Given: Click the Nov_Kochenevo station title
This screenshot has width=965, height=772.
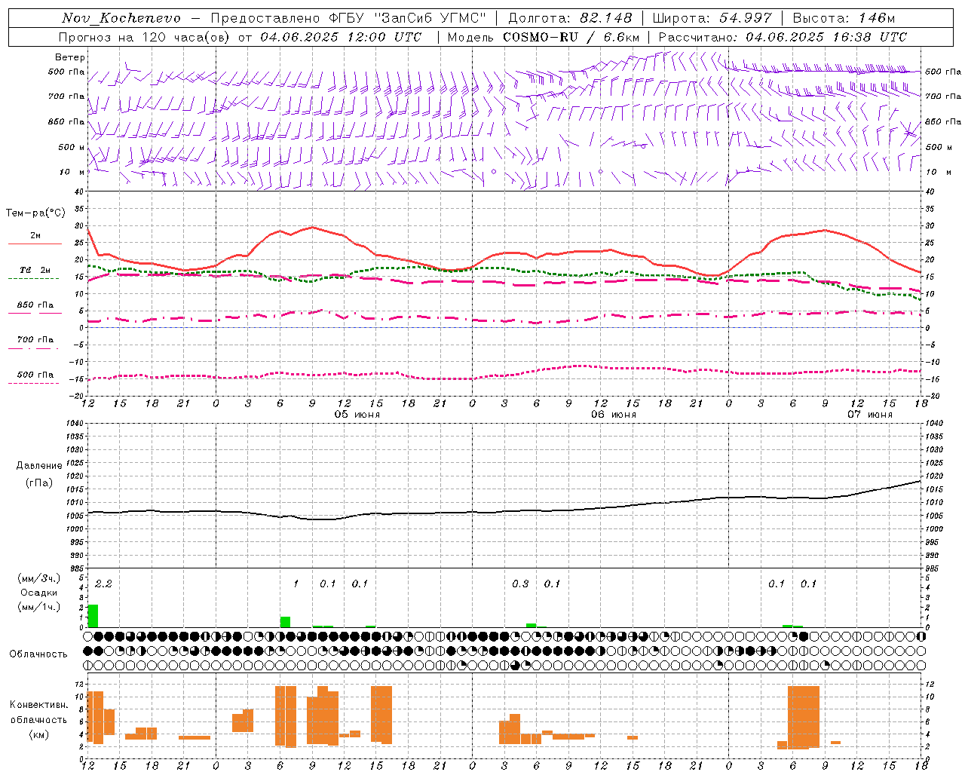Looking at the screenshot, I should tap(121, 18).
